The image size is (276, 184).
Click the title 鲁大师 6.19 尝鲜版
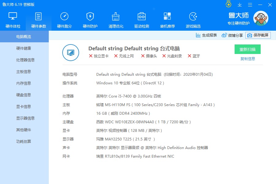[18, 4]
